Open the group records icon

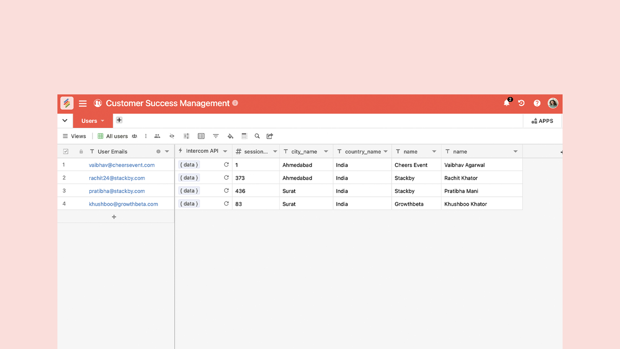coord(201,136)
